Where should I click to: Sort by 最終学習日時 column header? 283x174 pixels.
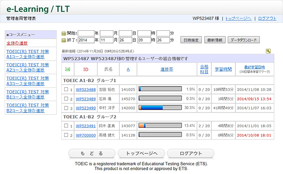[255, 67]
